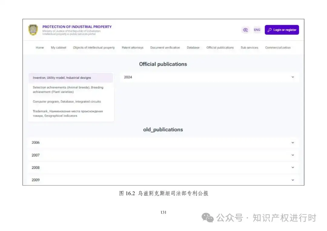Expand the 2009 chevron arrow
This screenshot has height=231, width=327.
click(x=292, y=180)
